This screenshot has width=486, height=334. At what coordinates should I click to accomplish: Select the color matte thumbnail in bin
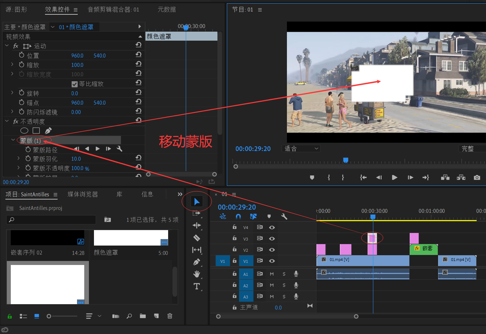[x=131, y=238]
